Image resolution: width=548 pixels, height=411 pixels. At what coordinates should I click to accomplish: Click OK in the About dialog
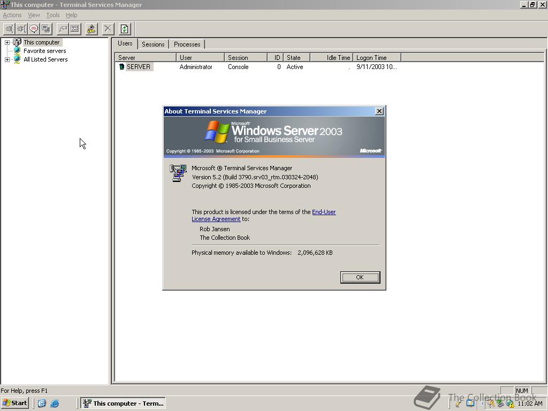pyautogui.click(x=360, y=277)
